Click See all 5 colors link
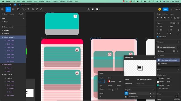The width and height of the screenshot is (181, 101). click(163, 89)
